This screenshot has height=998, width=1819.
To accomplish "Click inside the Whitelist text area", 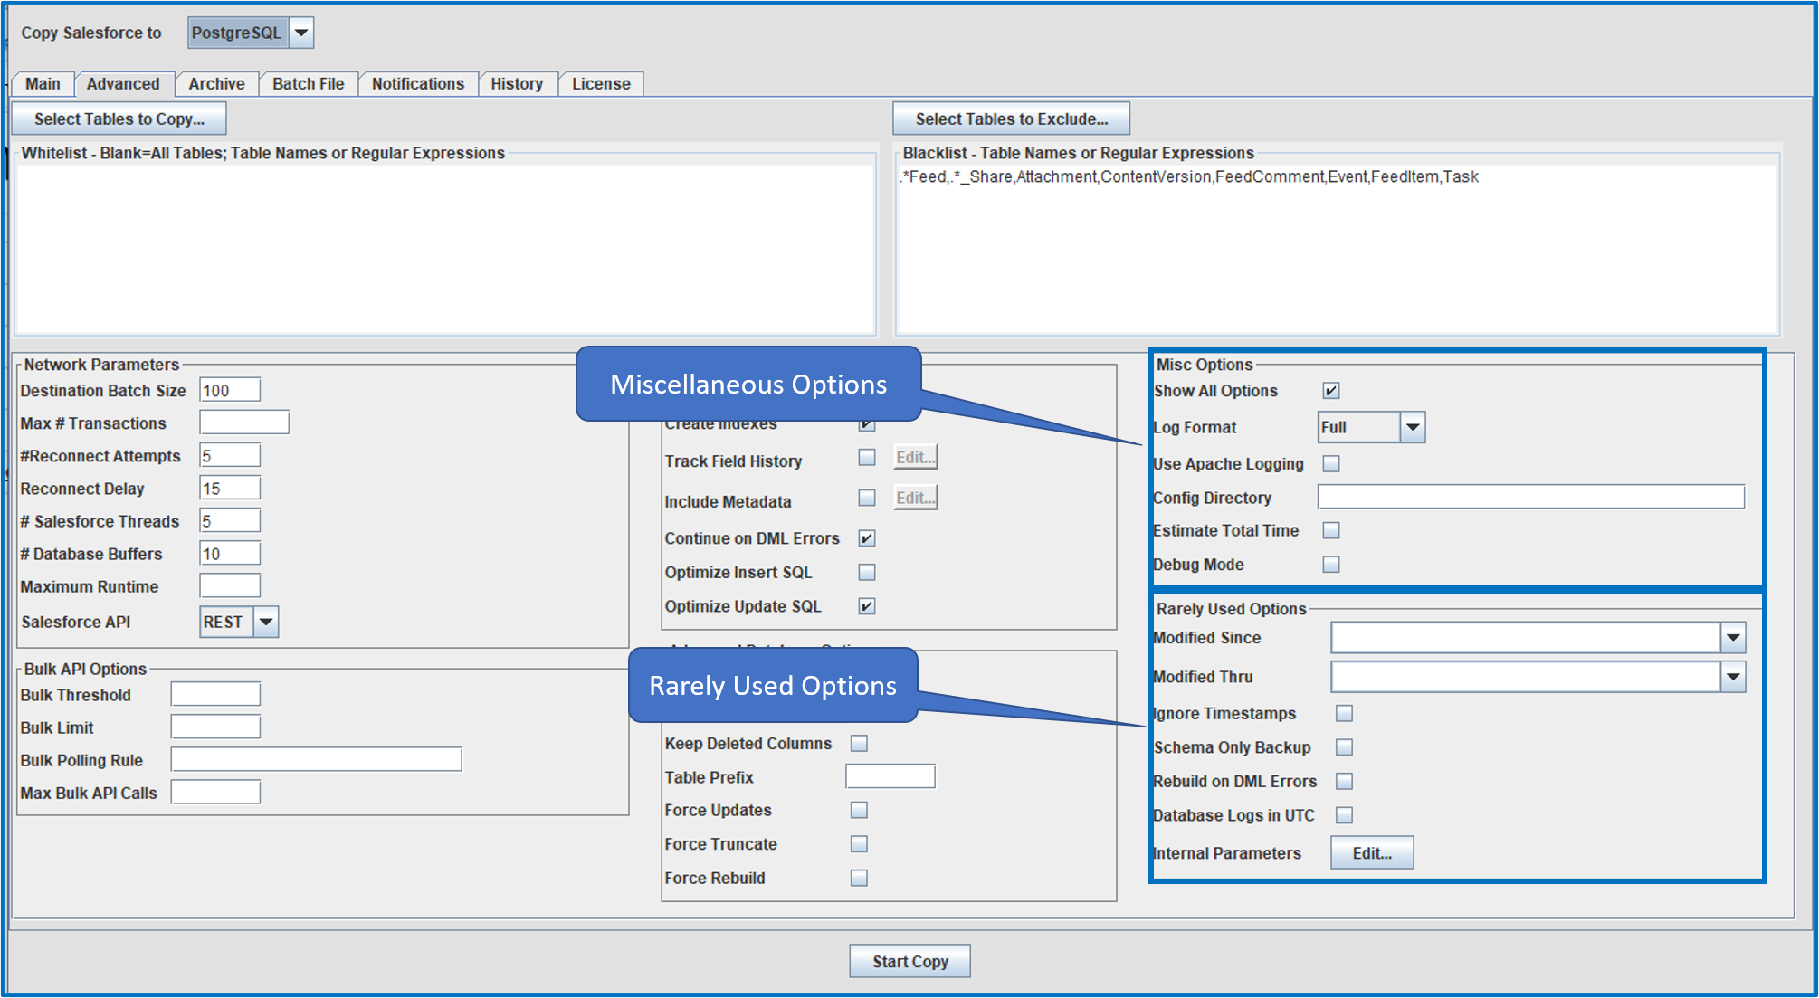I will (445, 249).
